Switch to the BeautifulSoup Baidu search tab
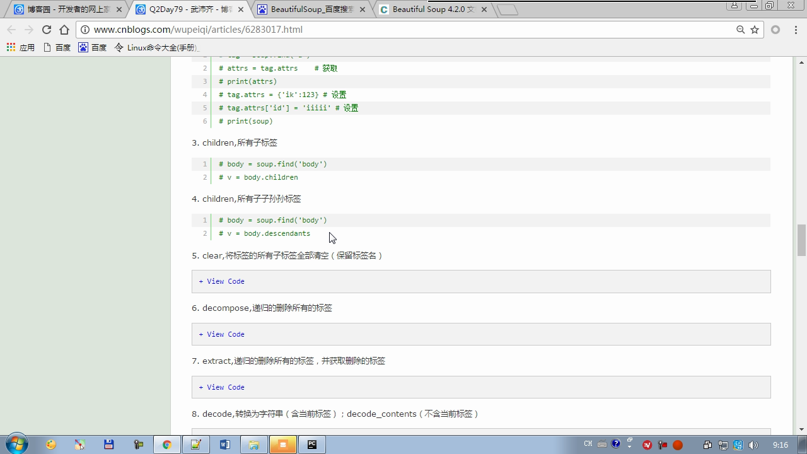807x454 pixels. coord(311,9)
